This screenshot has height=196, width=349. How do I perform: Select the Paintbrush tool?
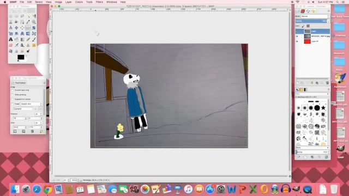34,39
